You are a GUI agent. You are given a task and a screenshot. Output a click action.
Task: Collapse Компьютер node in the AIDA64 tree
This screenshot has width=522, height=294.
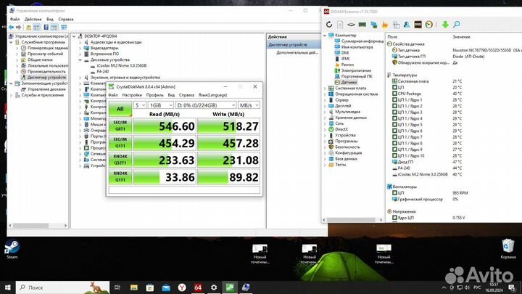click(x=325, y=36)
